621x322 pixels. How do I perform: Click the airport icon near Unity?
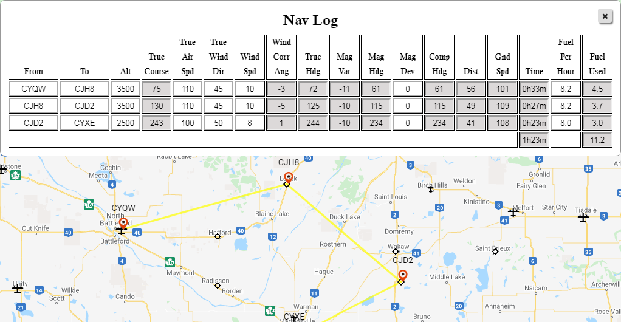click(18, 289)
